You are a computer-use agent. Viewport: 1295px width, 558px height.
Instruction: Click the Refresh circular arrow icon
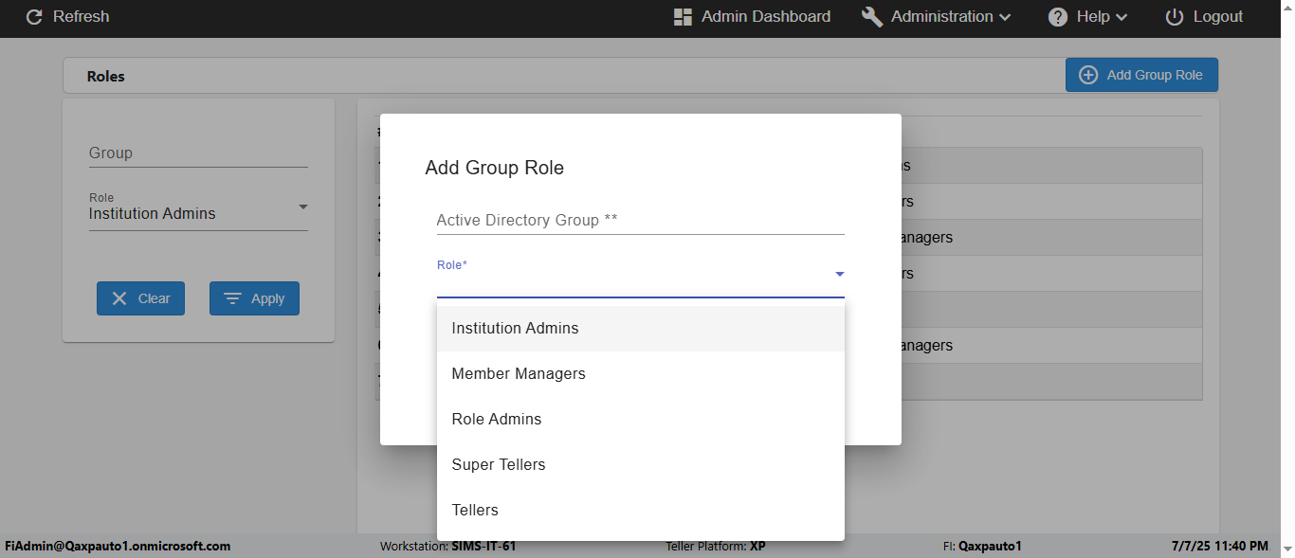pos(34,17)
